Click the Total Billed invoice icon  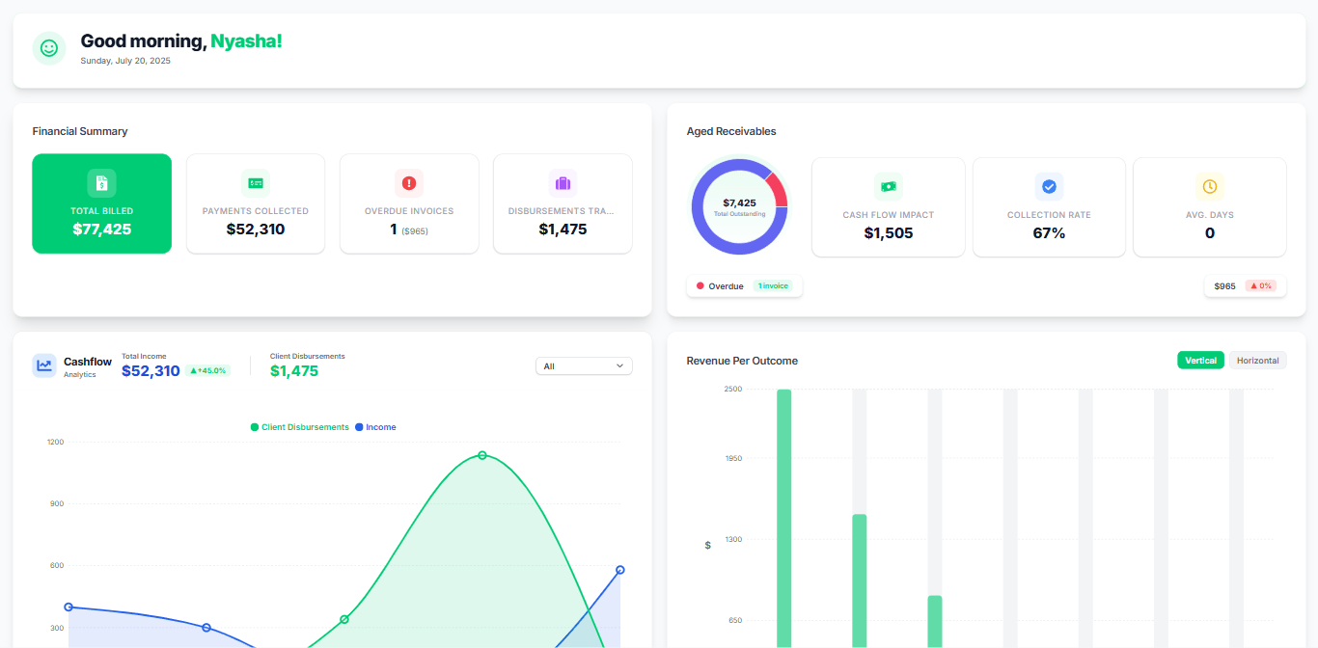click(x=101, y=182)
